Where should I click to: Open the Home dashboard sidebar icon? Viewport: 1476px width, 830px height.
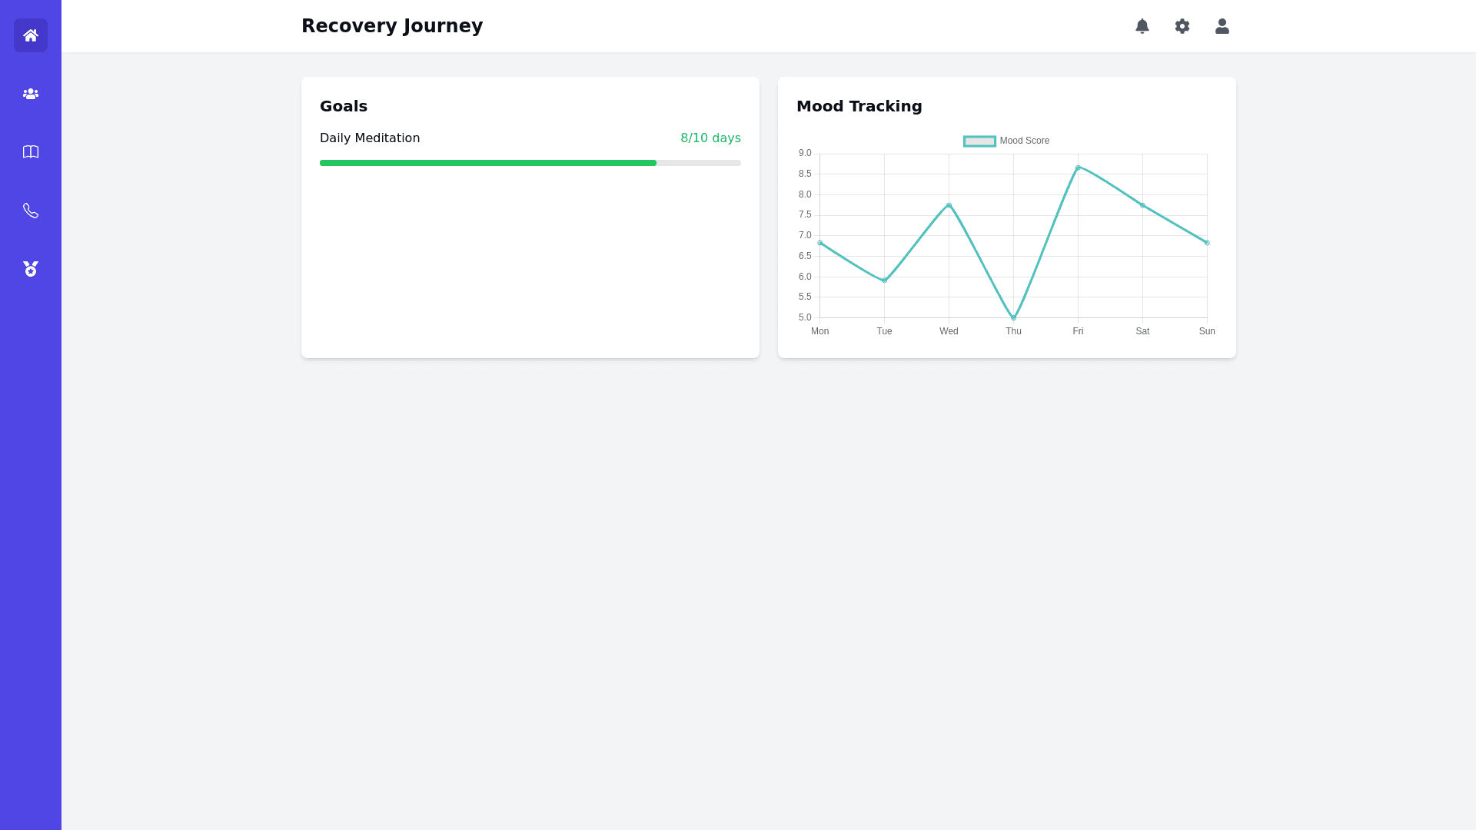coord(31,35)
